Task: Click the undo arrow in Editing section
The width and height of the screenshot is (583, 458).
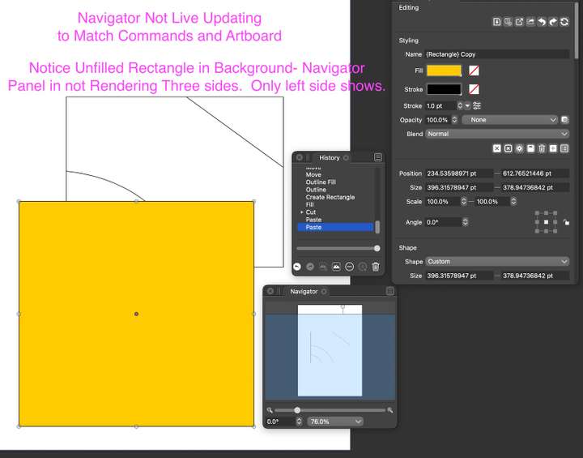Action: click(542, 22)
